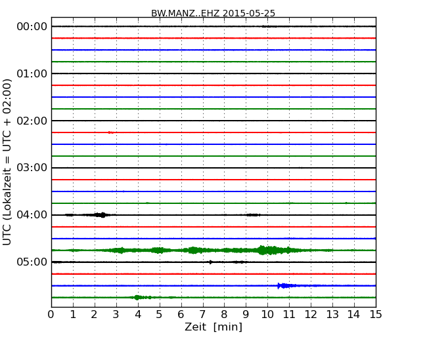Screen dimensions: 427x341
Task: Select the 01:00 time tick label
Action: 32,73
